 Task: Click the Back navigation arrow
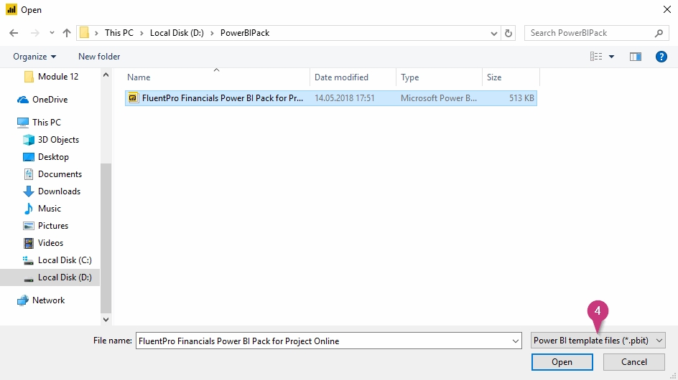(x=14, y=33)
